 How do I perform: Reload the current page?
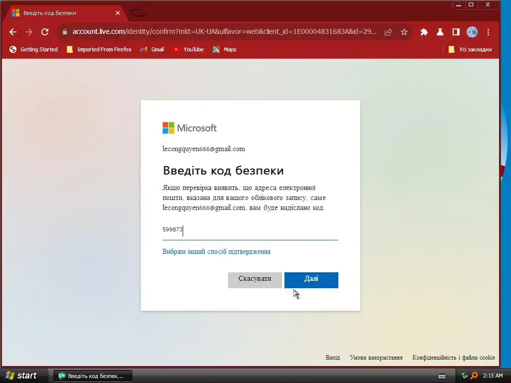coord(45,32)
